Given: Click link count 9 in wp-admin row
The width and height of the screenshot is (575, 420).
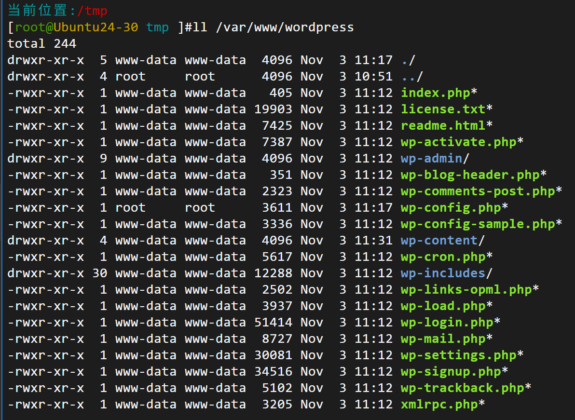Looking at the screenshot, I should tap(103, 159).
